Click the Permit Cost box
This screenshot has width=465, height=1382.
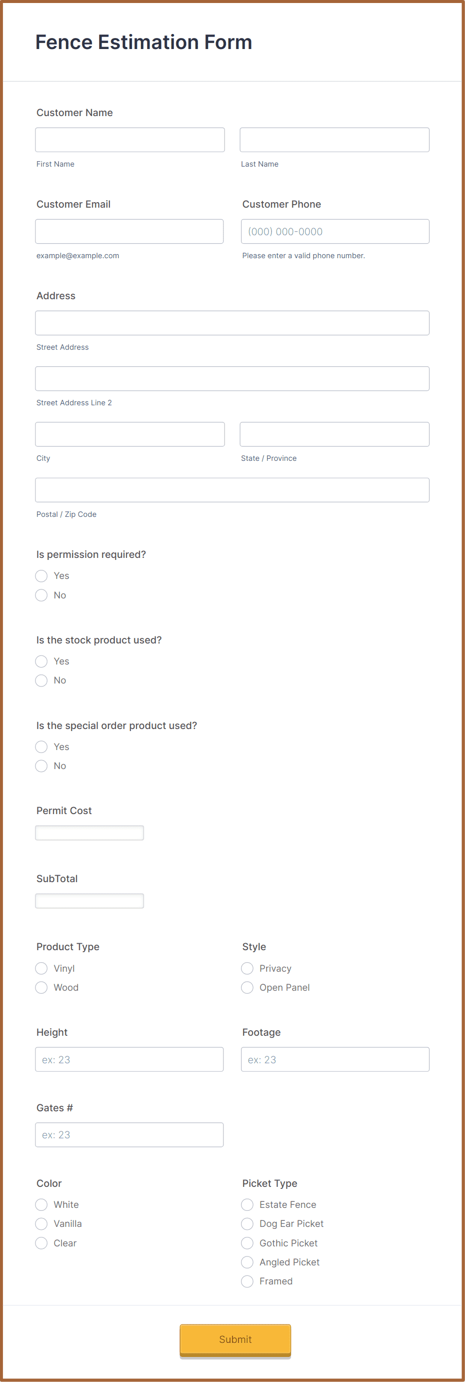pyautogui.click(x=89, y=833)
